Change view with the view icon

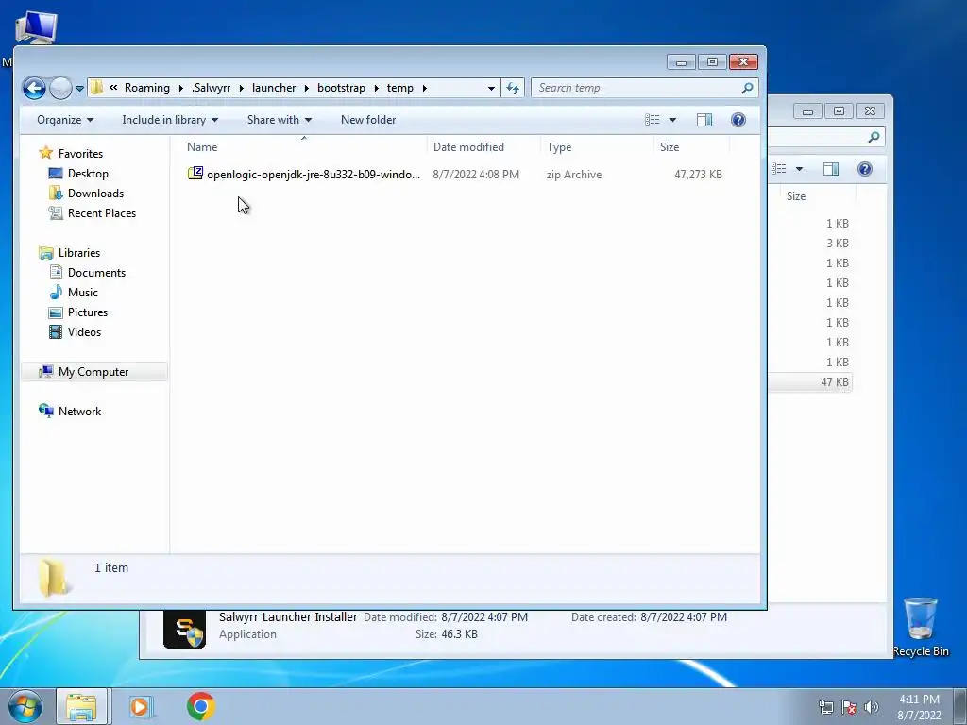pyautogui.click(x=652, y=120)
